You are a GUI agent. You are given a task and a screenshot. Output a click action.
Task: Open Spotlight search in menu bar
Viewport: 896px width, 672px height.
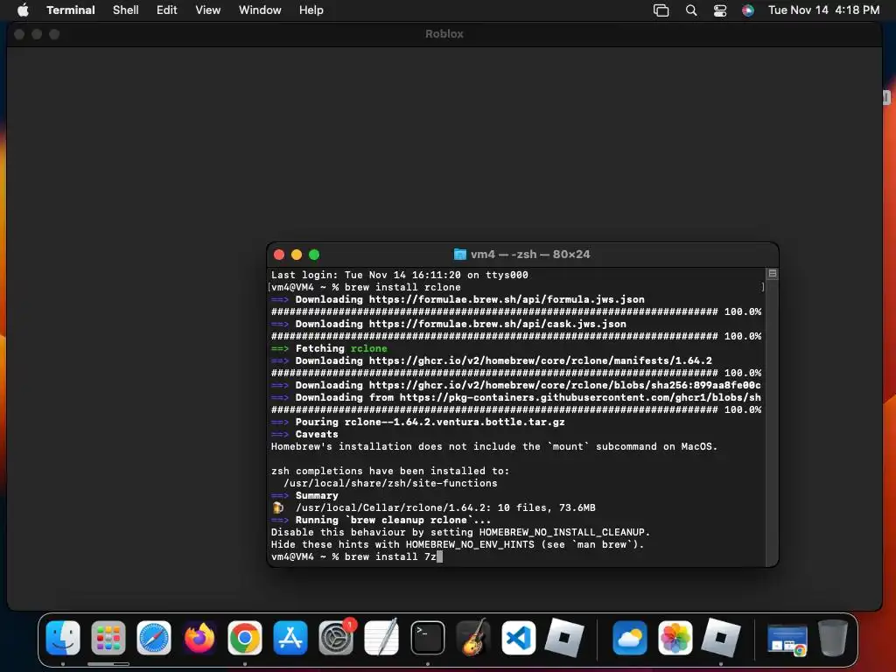point(691,10)
